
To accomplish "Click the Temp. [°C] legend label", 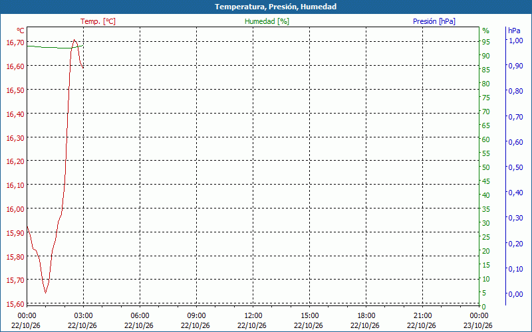I will (x=98, y=21).
